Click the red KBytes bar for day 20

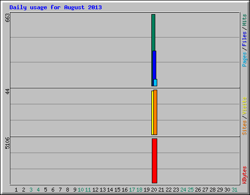154,161
